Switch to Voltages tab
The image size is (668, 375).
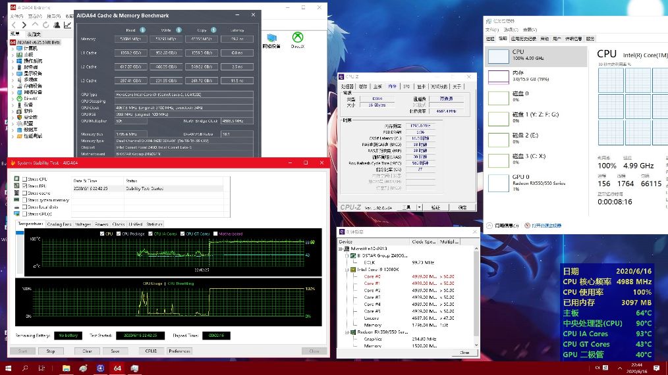82,224
